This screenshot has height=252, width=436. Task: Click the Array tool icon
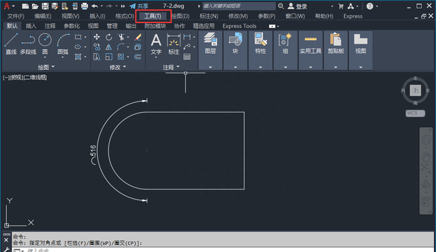(x=121, y=57)
